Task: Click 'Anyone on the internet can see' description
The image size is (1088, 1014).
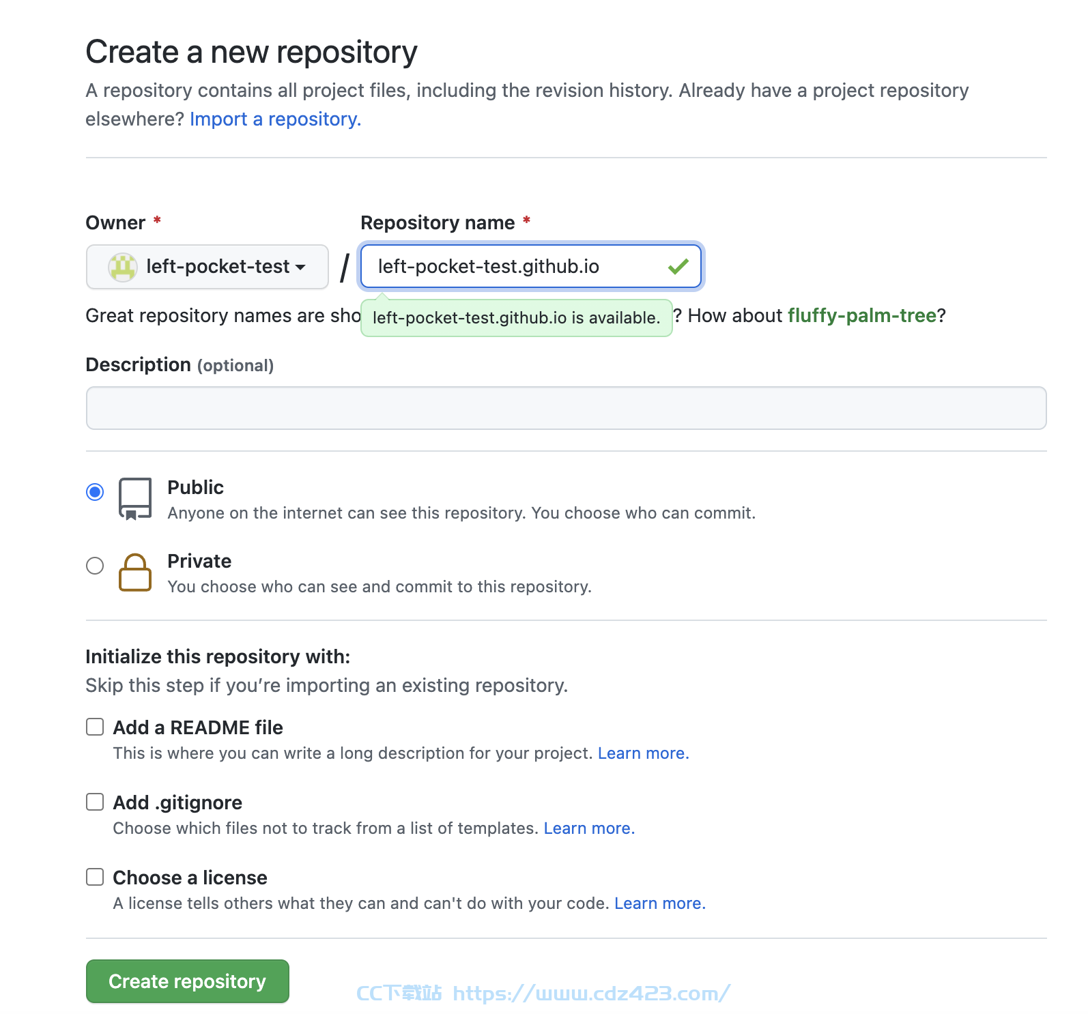Action: click(462, 513)
